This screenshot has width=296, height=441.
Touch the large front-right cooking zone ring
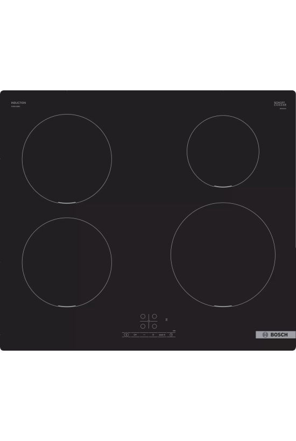pos(223,254)
